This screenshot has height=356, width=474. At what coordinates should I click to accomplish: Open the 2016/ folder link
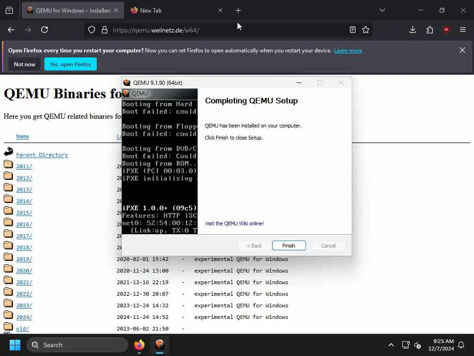[x=24, y=224]
